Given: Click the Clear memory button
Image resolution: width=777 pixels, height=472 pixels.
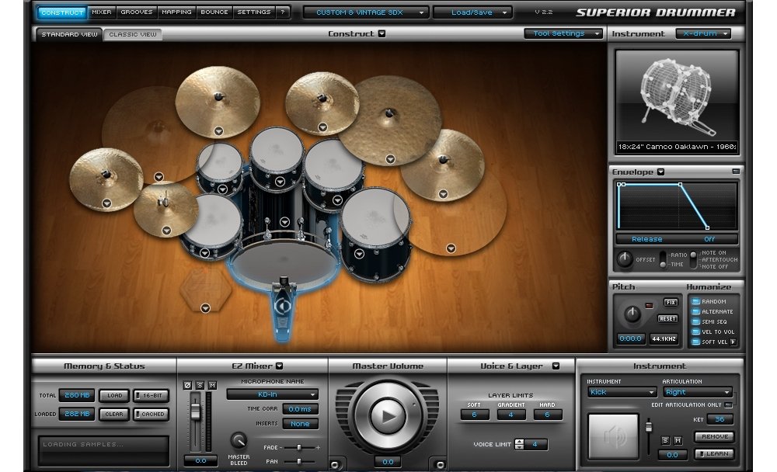Looking at the screenshot, I should click(114, 414).
